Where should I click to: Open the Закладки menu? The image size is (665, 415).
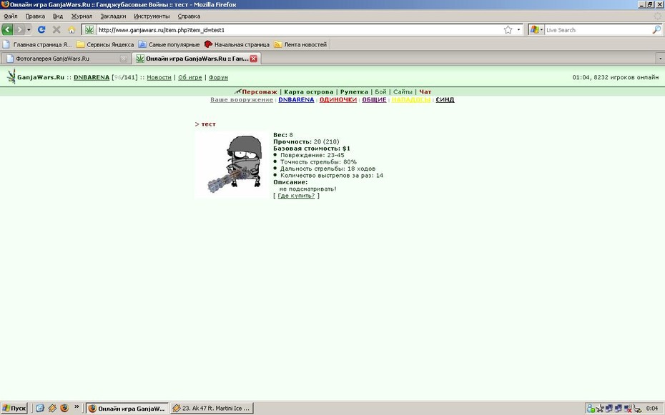(x=113, y=16)
